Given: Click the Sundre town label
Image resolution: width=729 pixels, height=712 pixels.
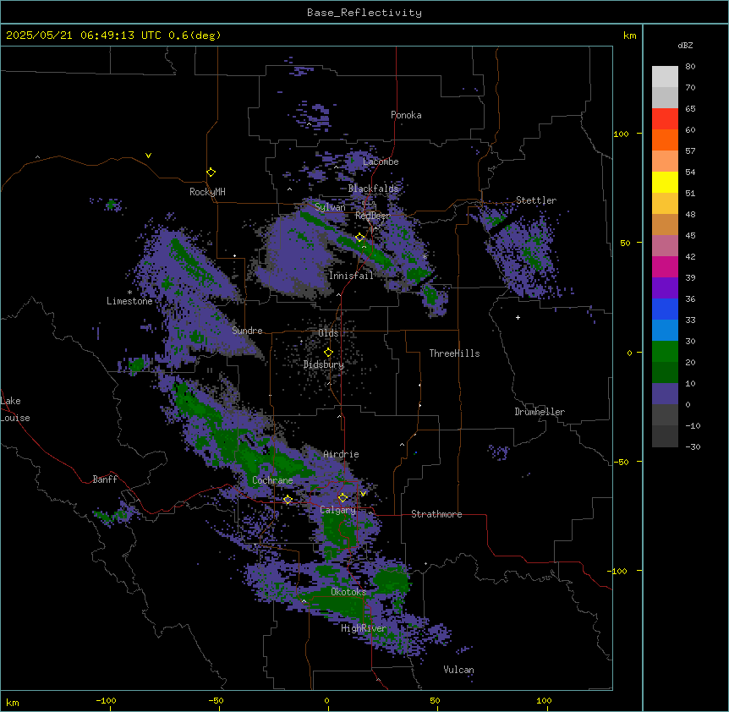Looking at the screenshot, I should point(247,331).
